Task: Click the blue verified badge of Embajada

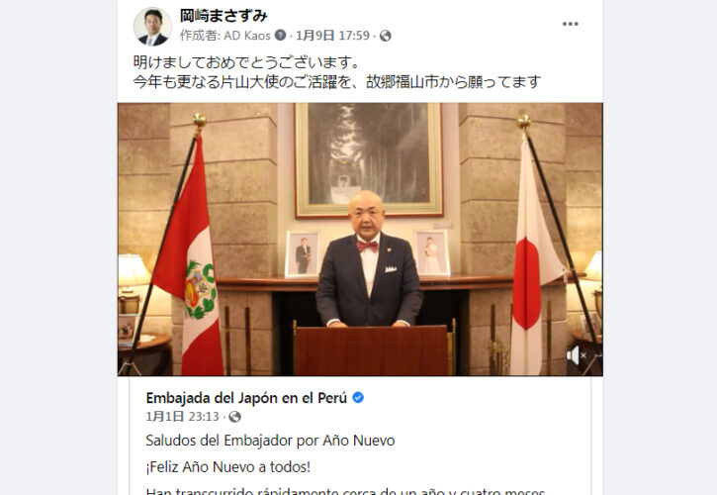Action: (x=358, y=397)
